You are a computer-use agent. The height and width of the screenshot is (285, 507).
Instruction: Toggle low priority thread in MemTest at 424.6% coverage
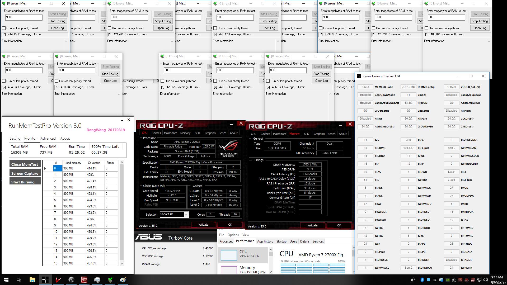(4, 81)
